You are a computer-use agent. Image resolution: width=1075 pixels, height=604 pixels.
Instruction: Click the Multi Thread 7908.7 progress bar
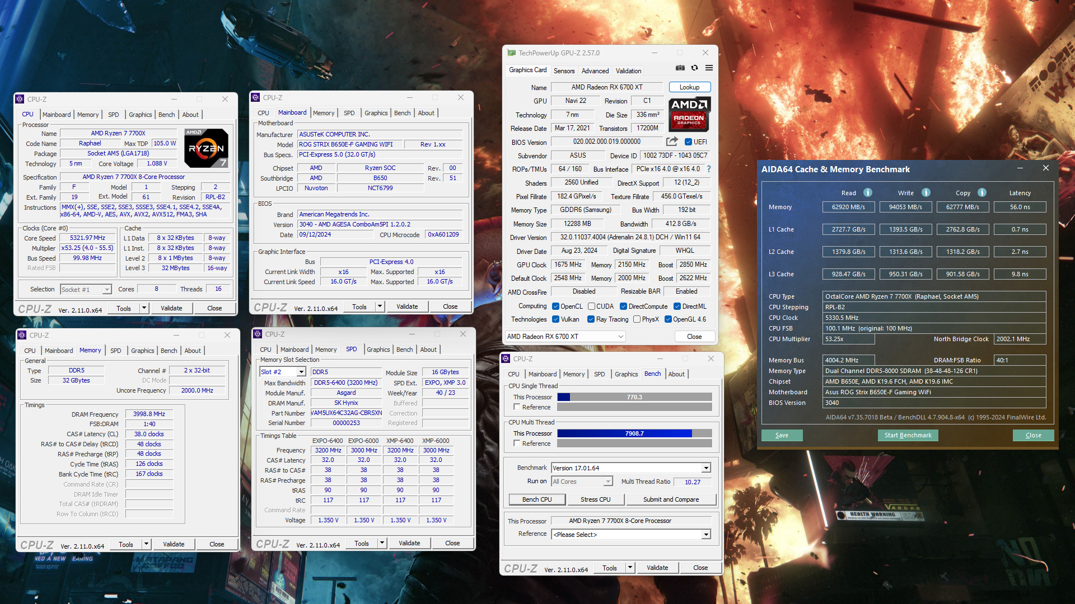pyautogui.click(x=634, y=433)
